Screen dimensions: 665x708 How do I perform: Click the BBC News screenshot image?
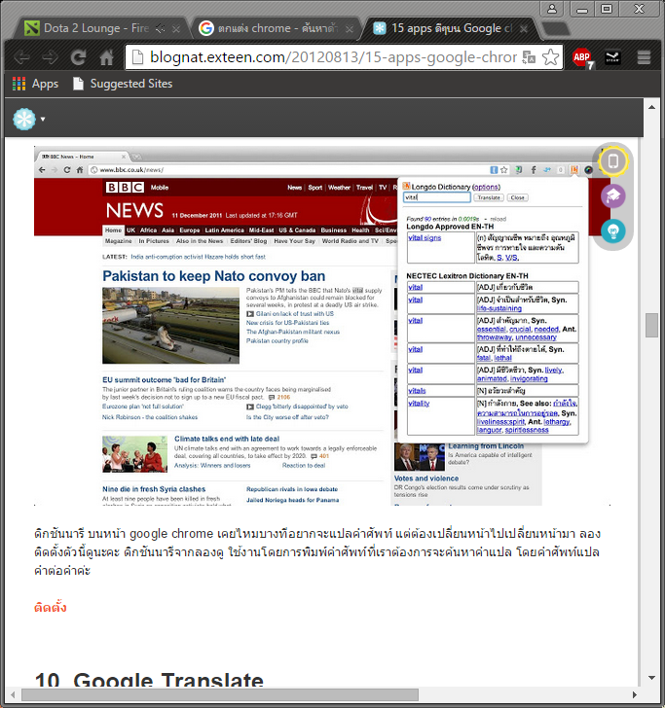(x=322, y=325)
